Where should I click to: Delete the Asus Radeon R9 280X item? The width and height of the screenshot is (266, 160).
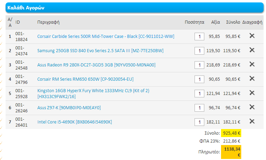252,64
